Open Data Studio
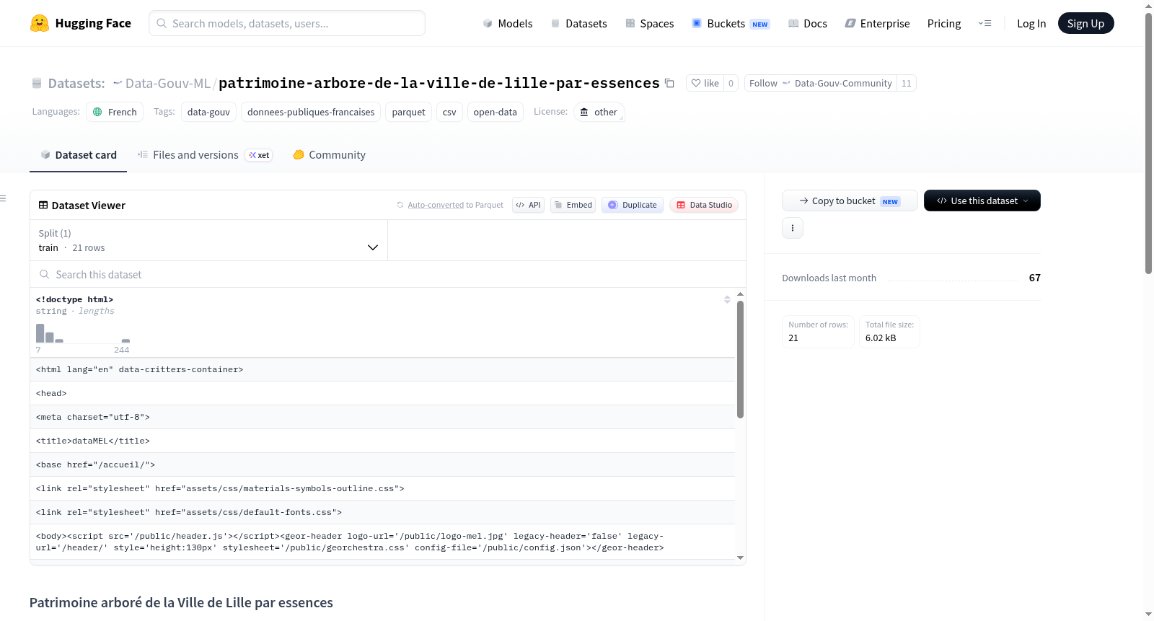 click(x=704, y=205)
